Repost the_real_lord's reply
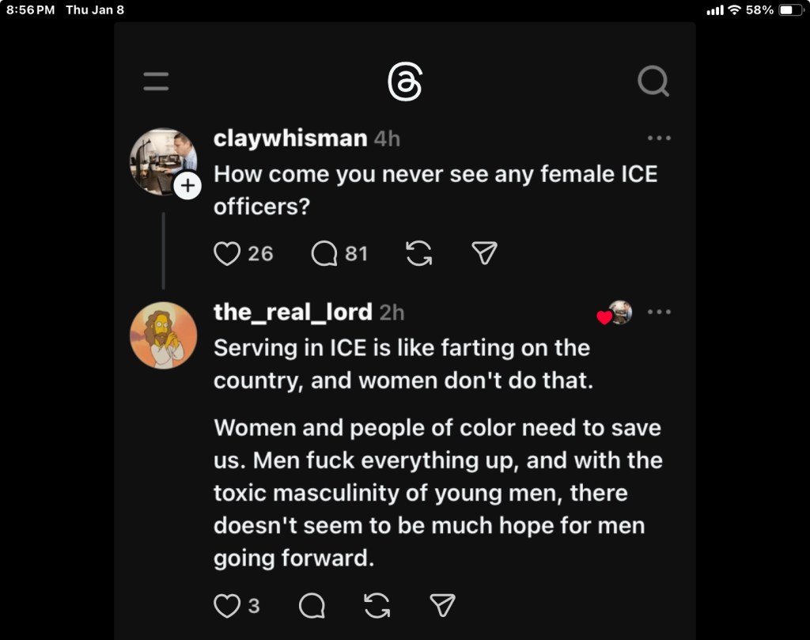 (377, 606)
